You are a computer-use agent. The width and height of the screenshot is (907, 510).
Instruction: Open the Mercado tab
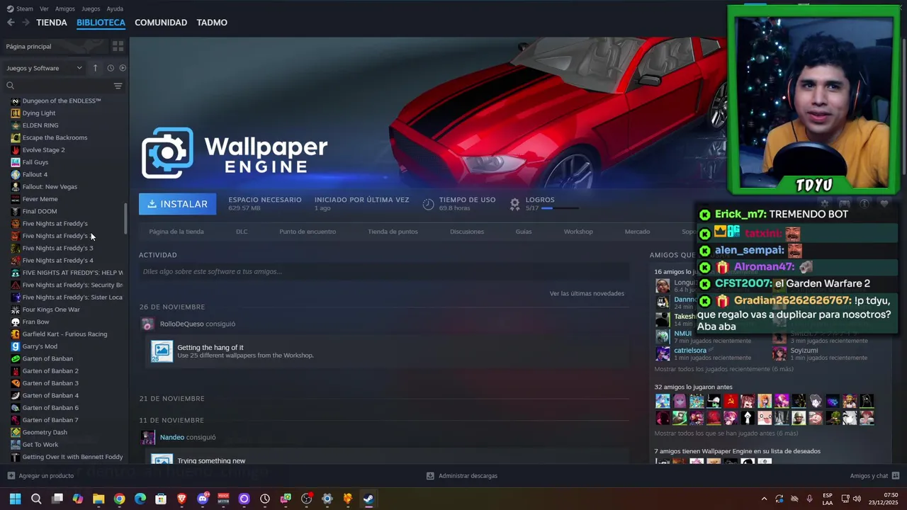tap(637, 232)
